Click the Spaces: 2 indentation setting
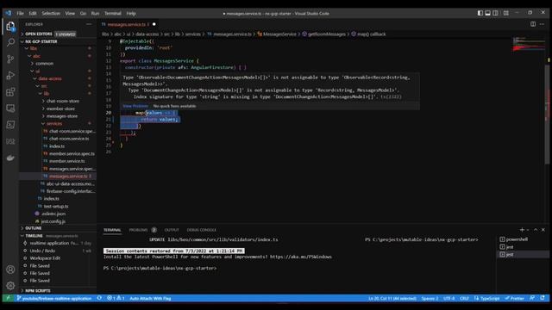Image resolution: width=552 pixels, height=310 pixels. coord(430,299)
